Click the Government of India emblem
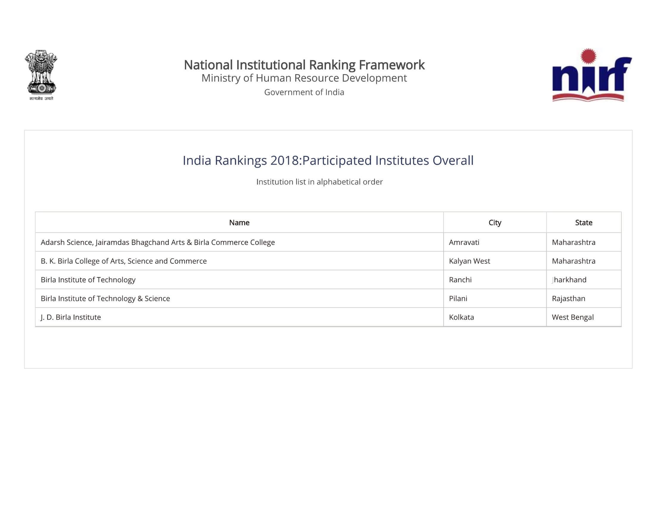The height and width of the screenshot is (506, 655). tap(41, 75)
